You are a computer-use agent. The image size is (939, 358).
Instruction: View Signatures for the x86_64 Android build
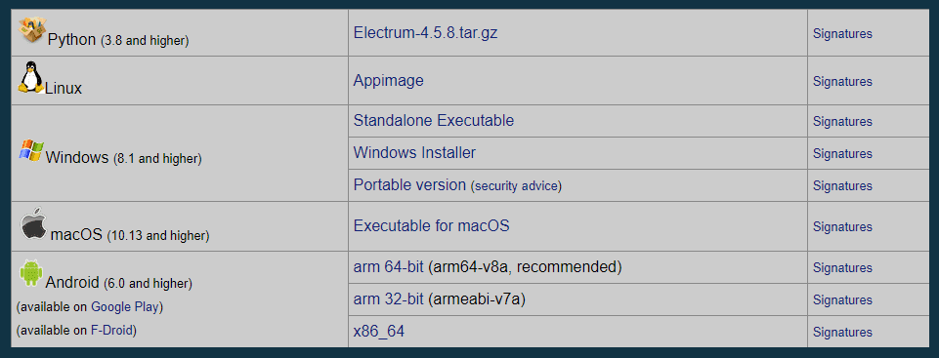[842, 332]
